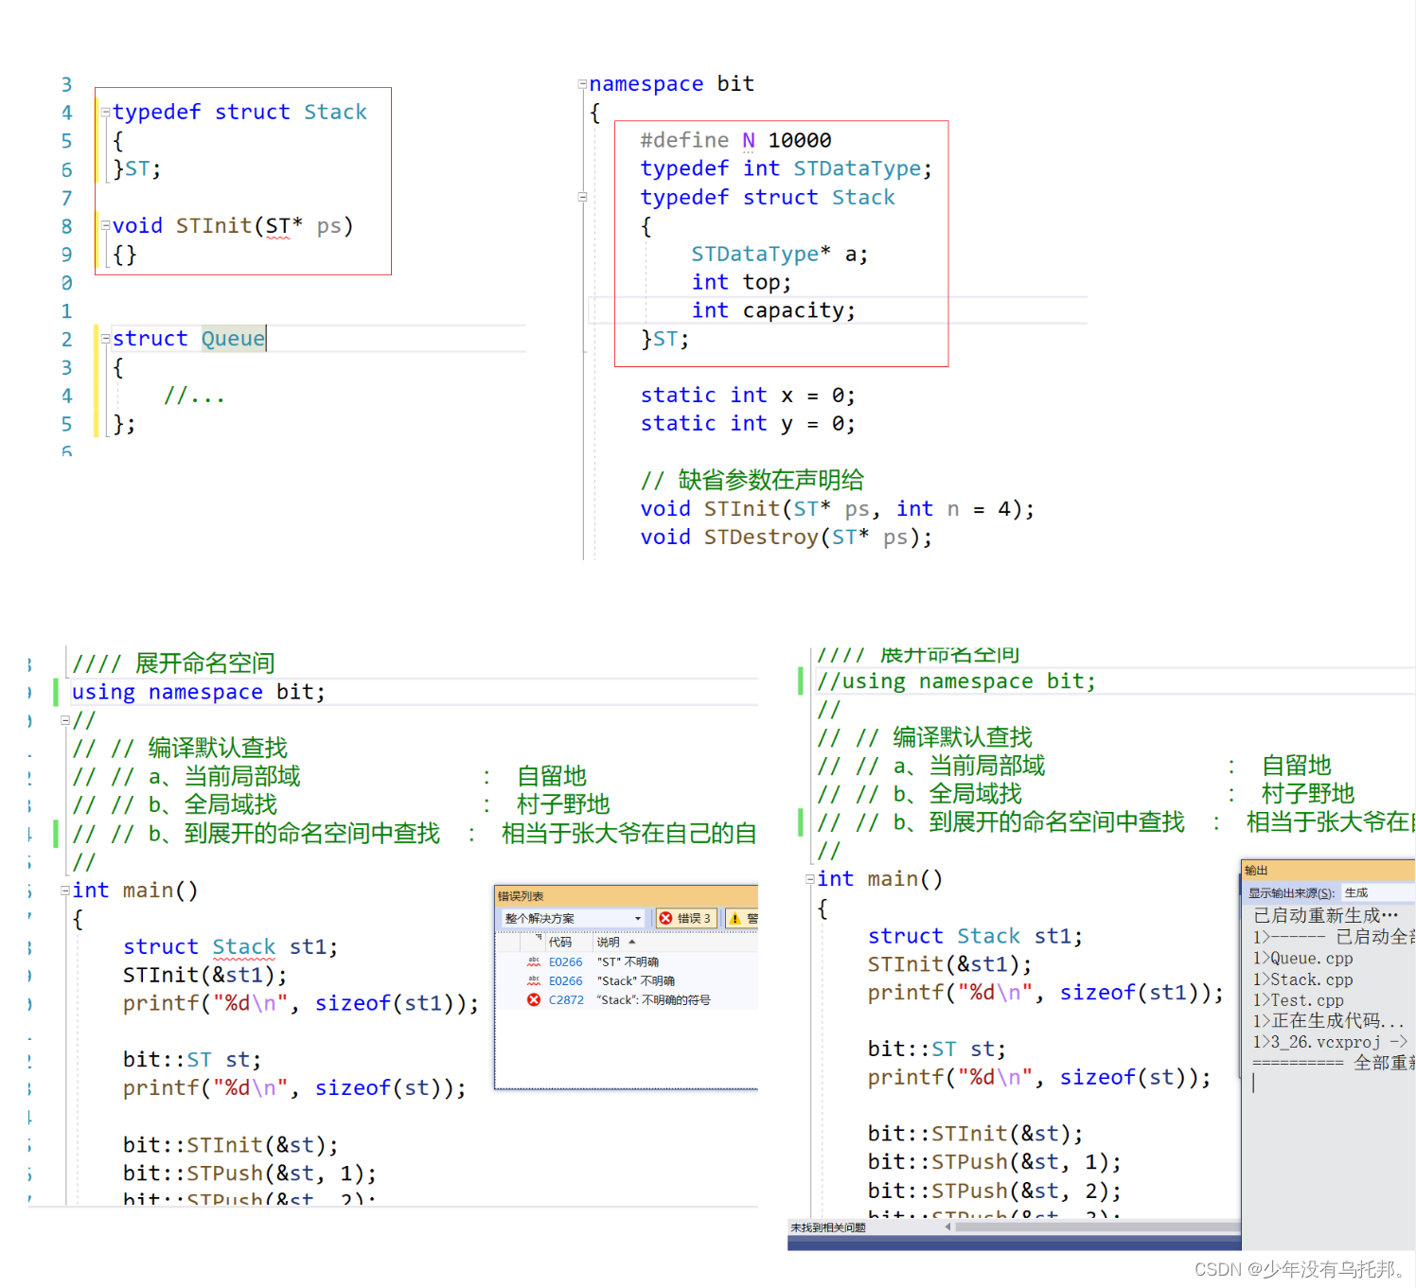
Task: Click STDataType in typedef int STDataType
Action: [x=858, y=168]
